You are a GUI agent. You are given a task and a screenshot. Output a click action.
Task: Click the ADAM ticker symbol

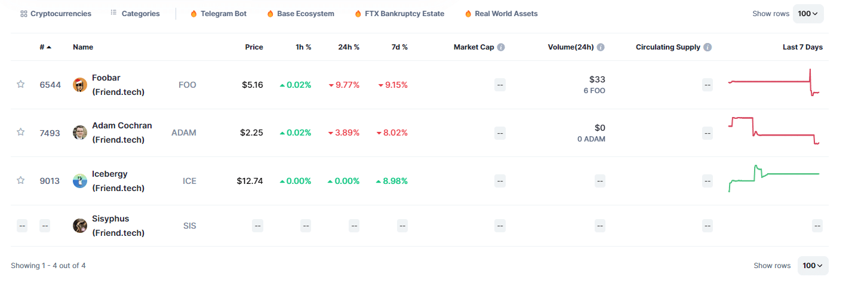[184, 133]
